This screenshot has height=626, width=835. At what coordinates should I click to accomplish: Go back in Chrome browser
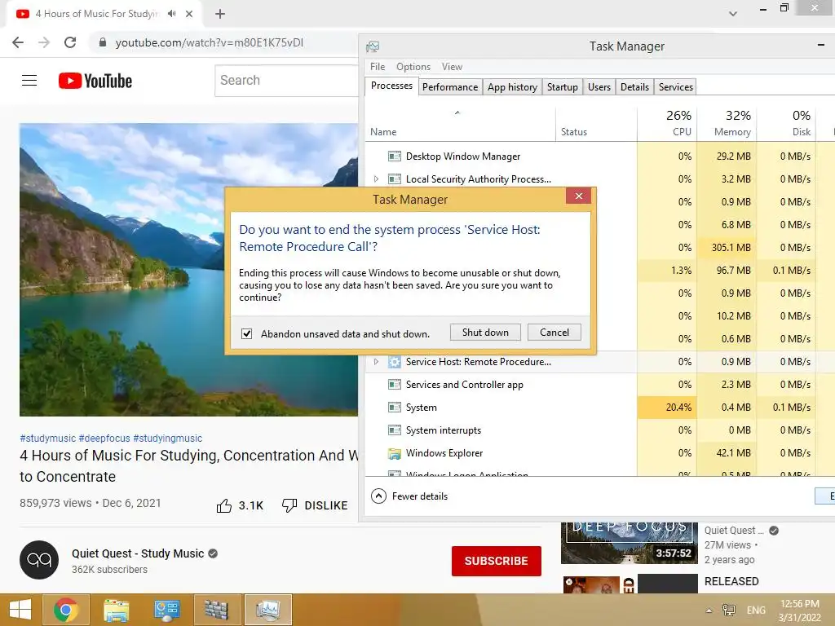[18, 42]
